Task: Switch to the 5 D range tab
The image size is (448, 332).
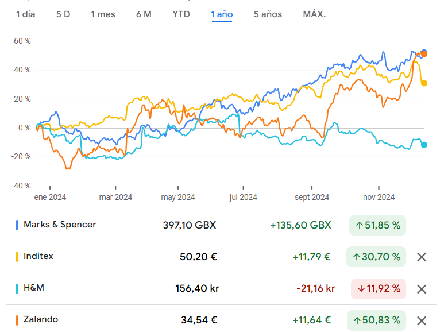Action: 63,14
